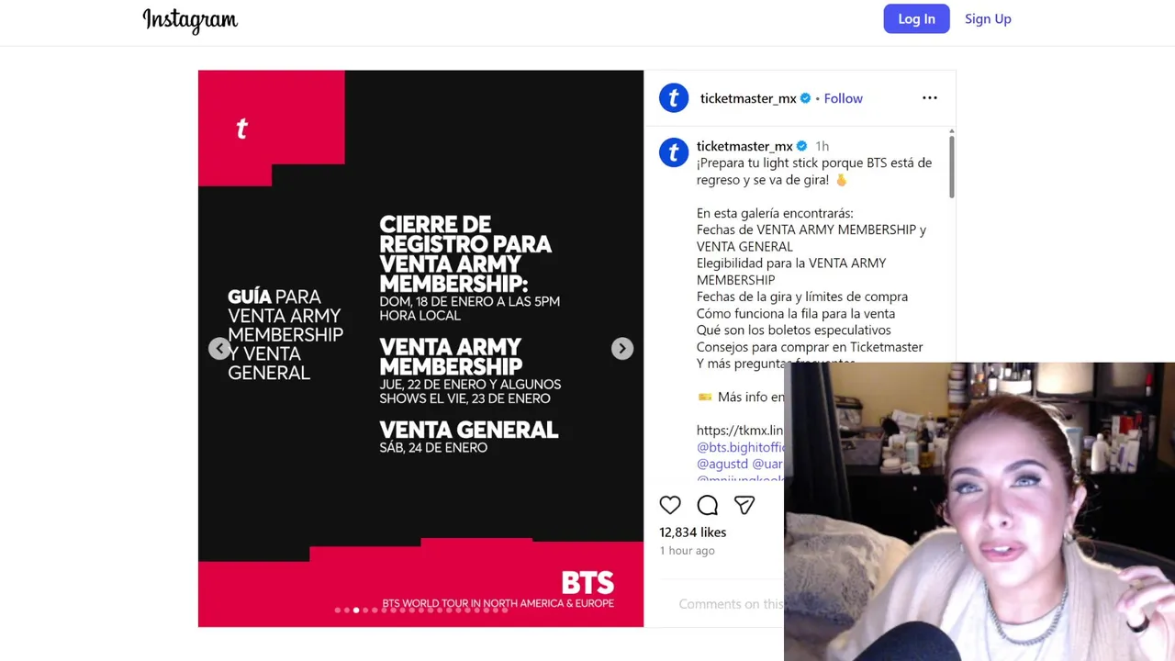Click the post image slide

(420, 349)
